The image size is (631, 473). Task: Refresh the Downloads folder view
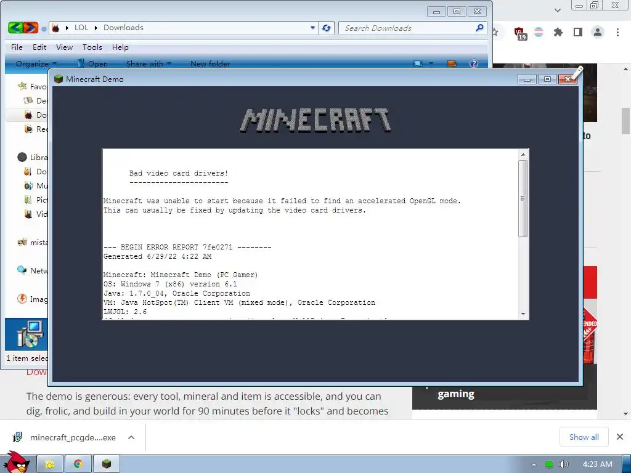pos(327,28)
